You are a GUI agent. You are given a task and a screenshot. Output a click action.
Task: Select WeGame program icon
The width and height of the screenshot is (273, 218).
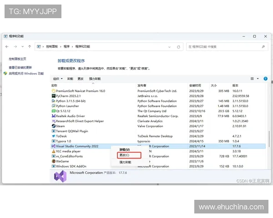click(x=54, y=161)
